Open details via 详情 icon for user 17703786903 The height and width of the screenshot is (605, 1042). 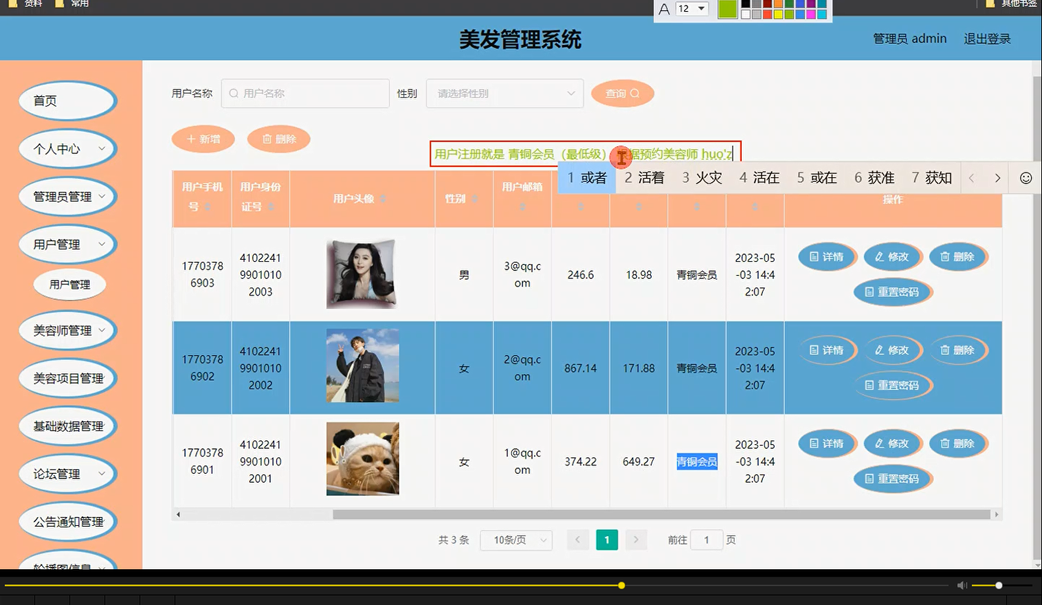(815, 256)
